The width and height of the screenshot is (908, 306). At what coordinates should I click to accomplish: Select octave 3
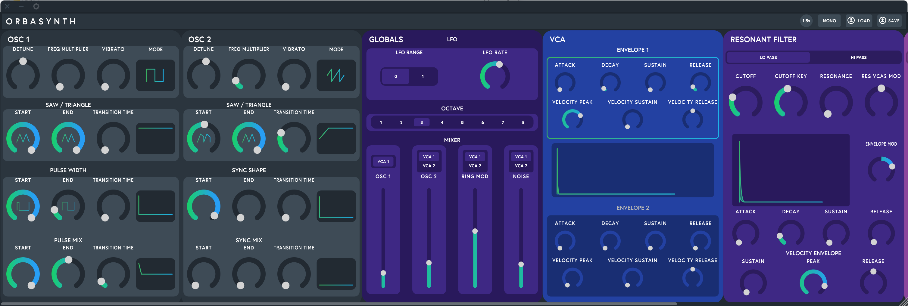[422, 122]
